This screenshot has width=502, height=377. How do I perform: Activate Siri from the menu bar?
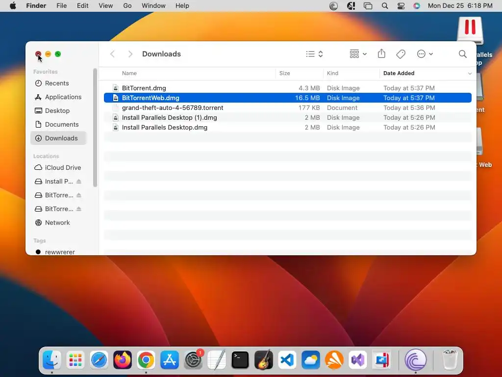pos(417,6)
